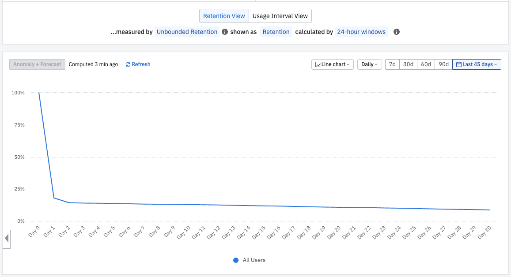This screenshot has height=277, width=511.
Task: Toggle All Users series legend dot
Action: click(x=236, y=260)
